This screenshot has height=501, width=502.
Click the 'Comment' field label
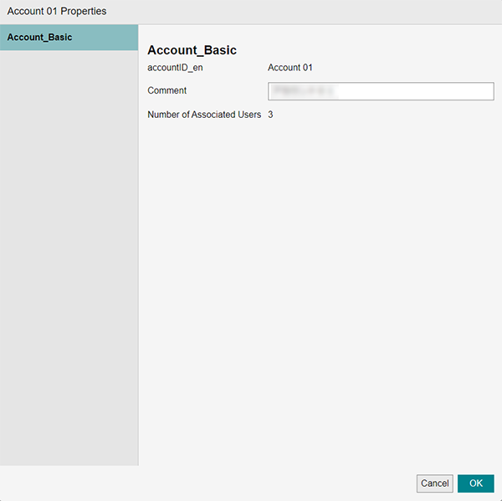166,90
